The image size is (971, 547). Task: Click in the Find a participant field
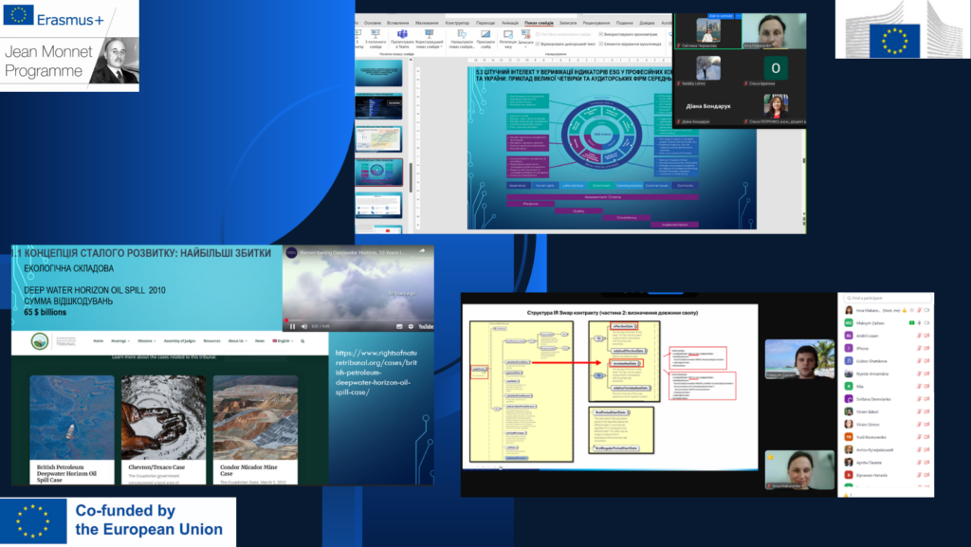coord(888,299)
